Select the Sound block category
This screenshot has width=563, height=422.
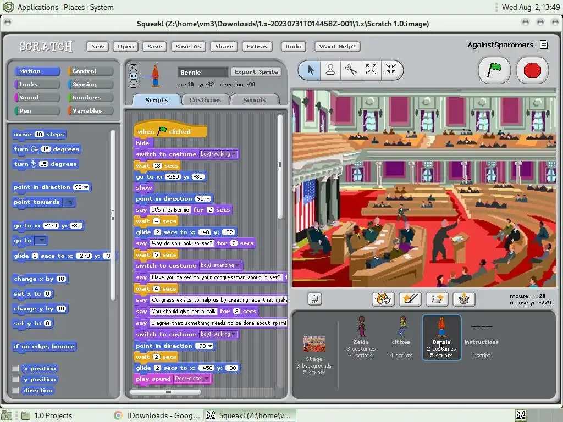[x=37, y=98]
